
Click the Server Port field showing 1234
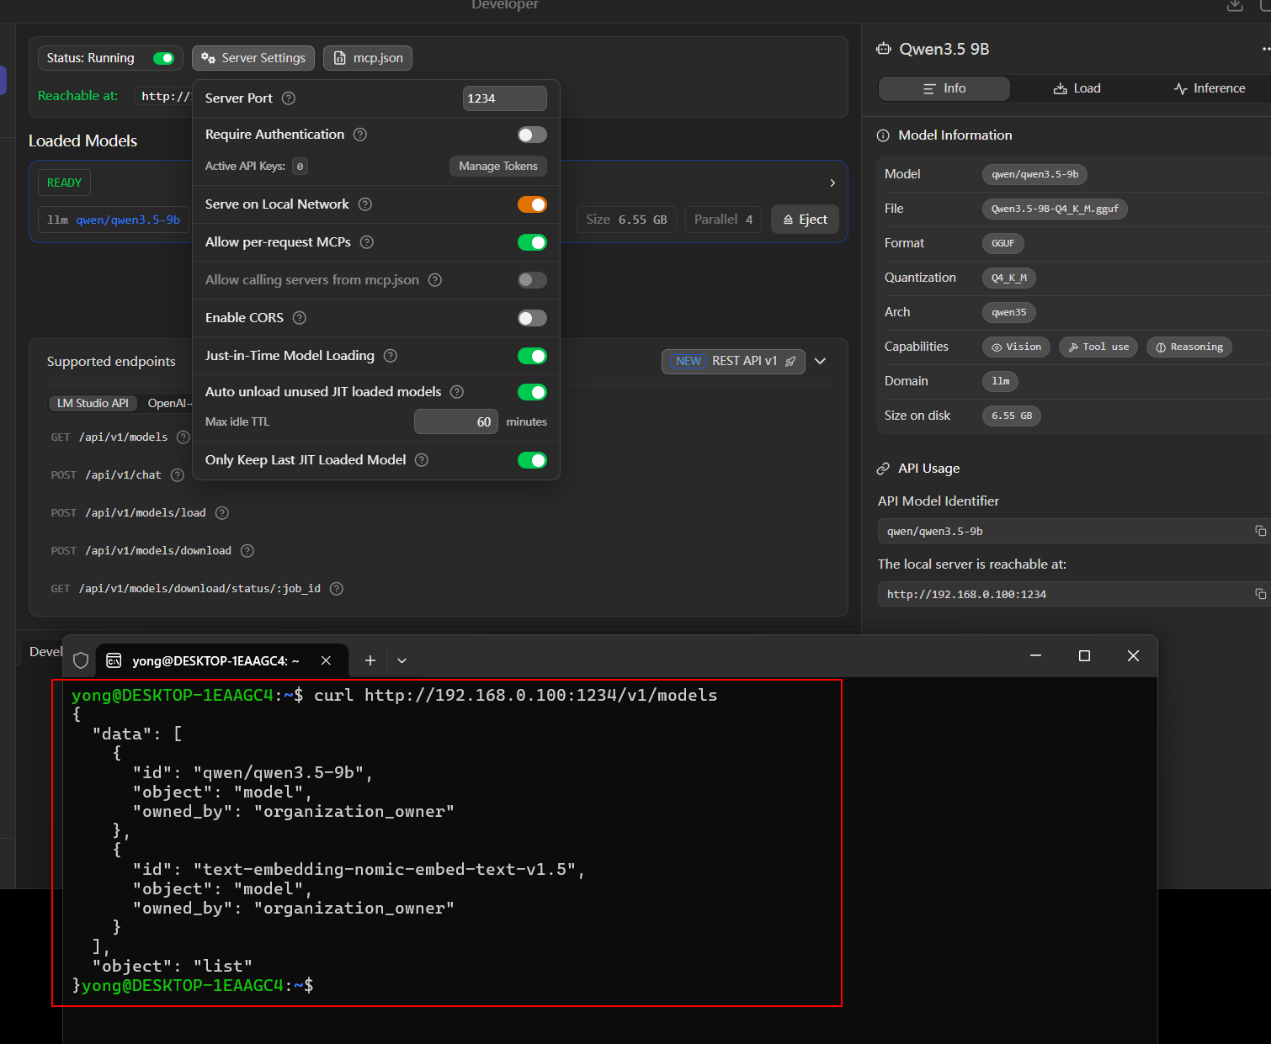coord(505,98)
